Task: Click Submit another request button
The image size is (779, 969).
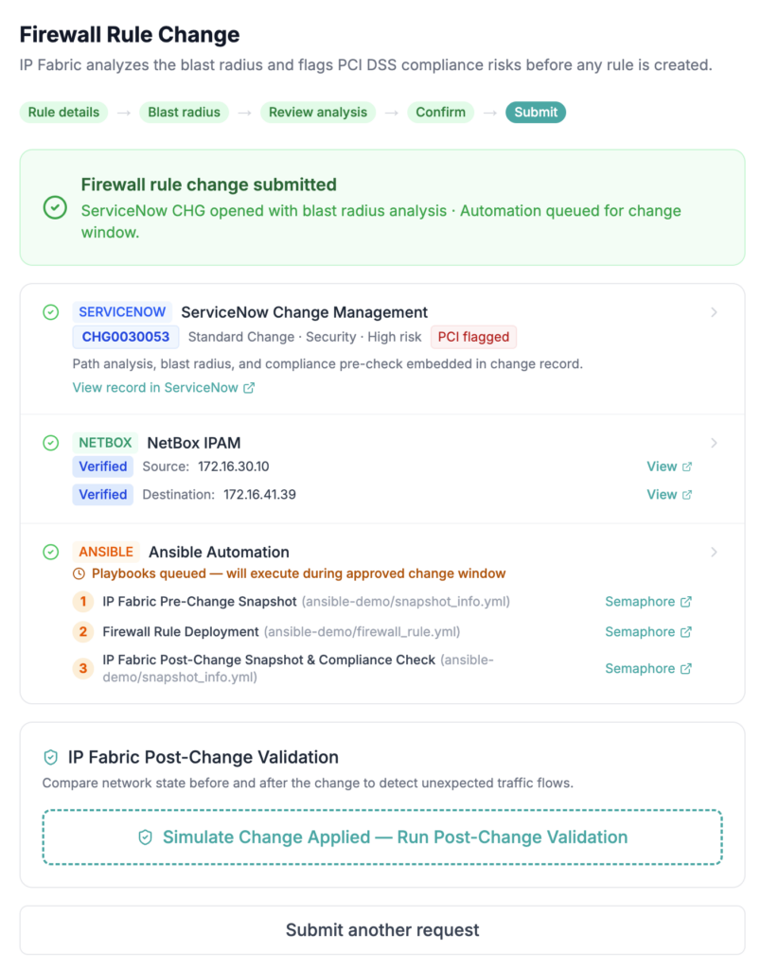Action: (382, 930)
